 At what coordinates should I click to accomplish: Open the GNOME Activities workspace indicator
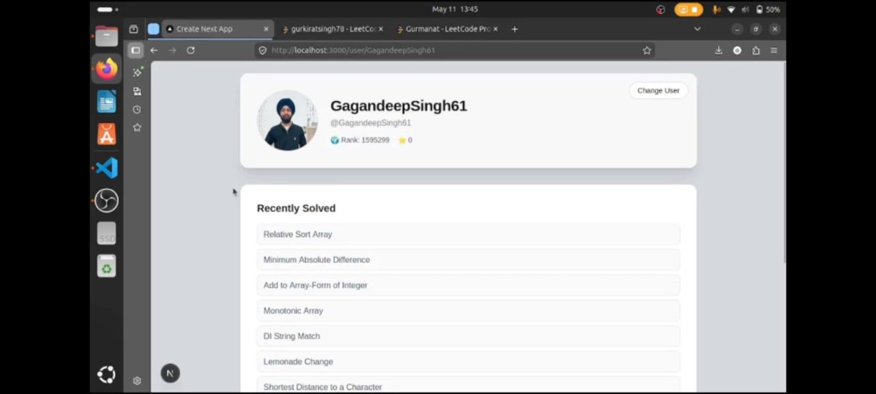tap(107, 10)
